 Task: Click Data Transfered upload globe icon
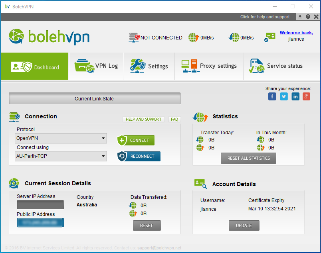pos(133,213)
